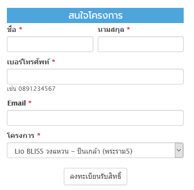Click the required asterisk beside เบอร์โทรศัพท์
This screenshot has width=194, height=190.
54,61
